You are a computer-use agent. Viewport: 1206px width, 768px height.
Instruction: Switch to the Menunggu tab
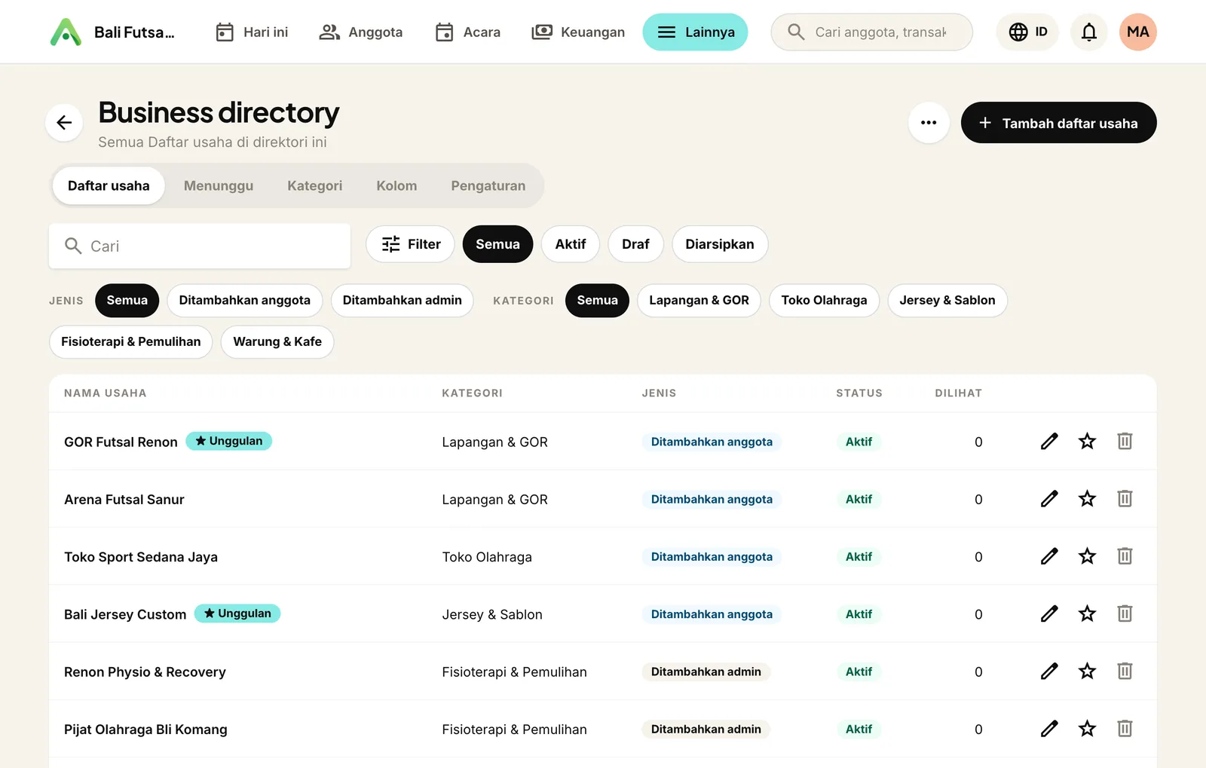(219, 185)
